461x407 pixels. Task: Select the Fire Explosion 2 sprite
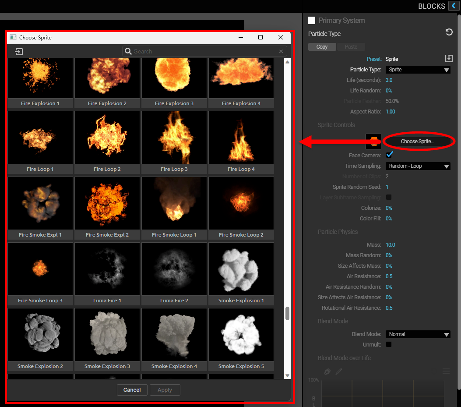107,83
